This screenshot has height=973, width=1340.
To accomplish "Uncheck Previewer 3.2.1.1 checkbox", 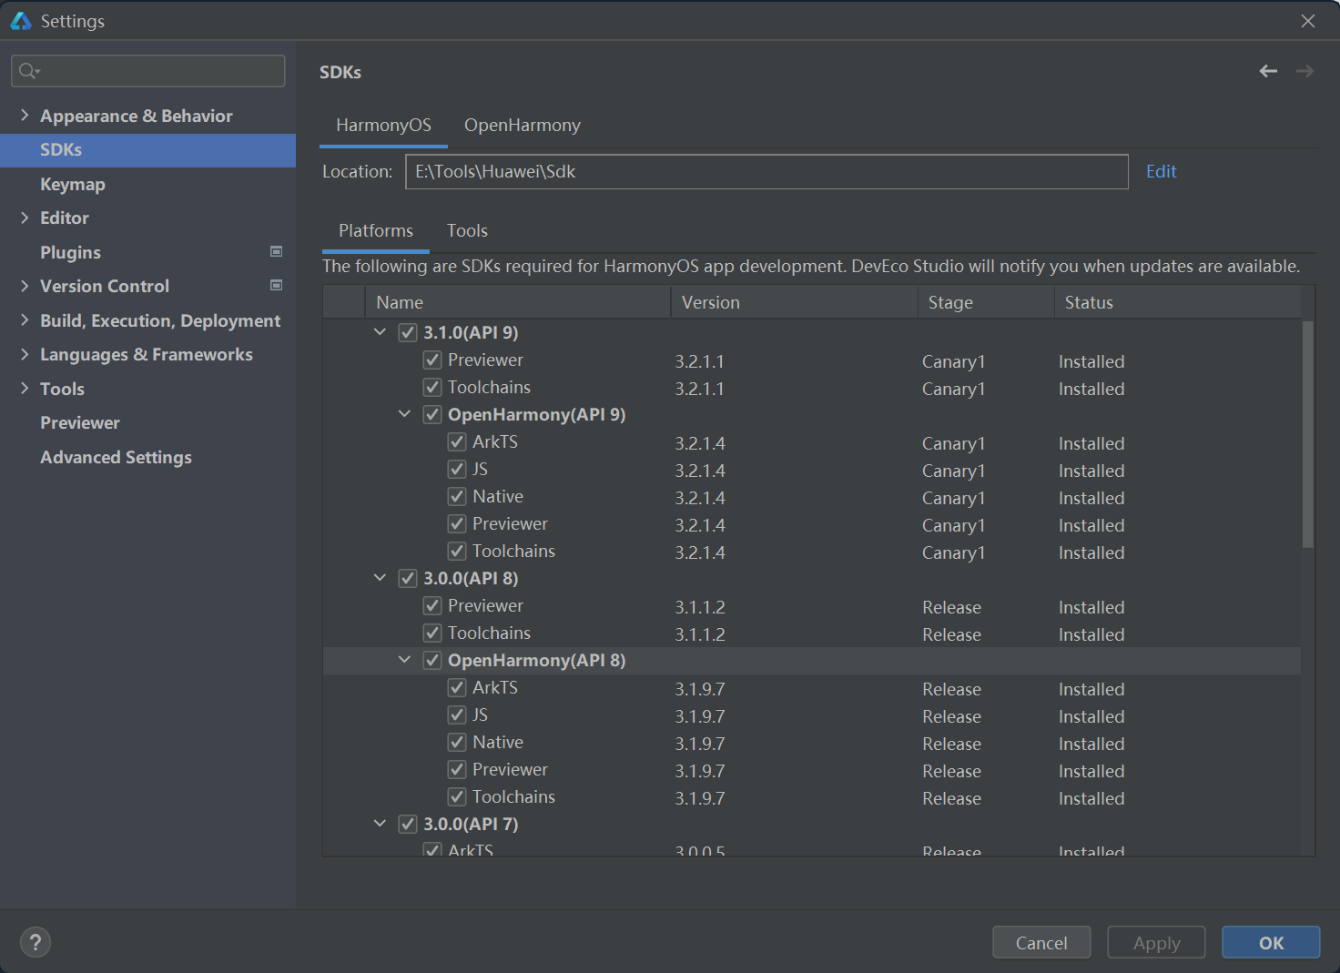I will click(x=432, y=360).
